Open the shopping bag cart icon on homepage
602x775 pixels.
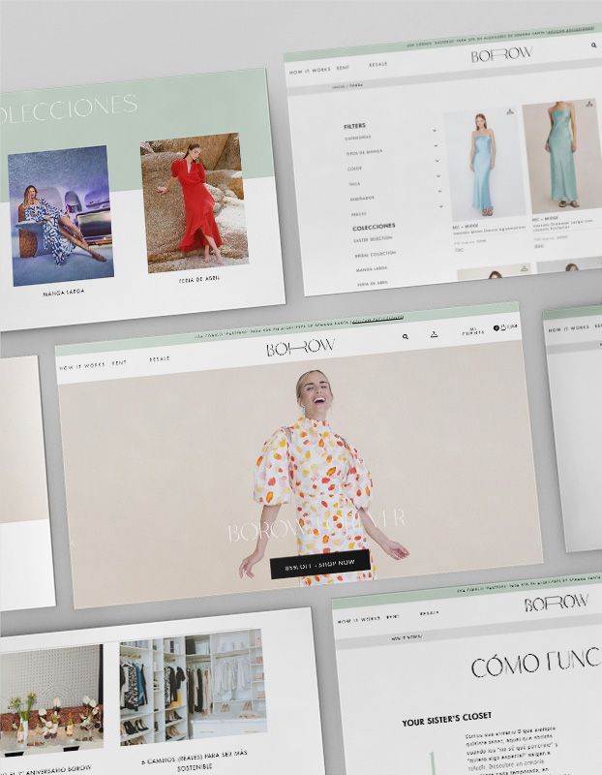click(502, 327)
